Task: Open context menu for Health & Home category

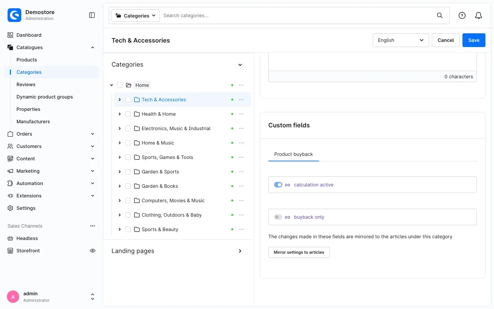Action: (242, 114)
